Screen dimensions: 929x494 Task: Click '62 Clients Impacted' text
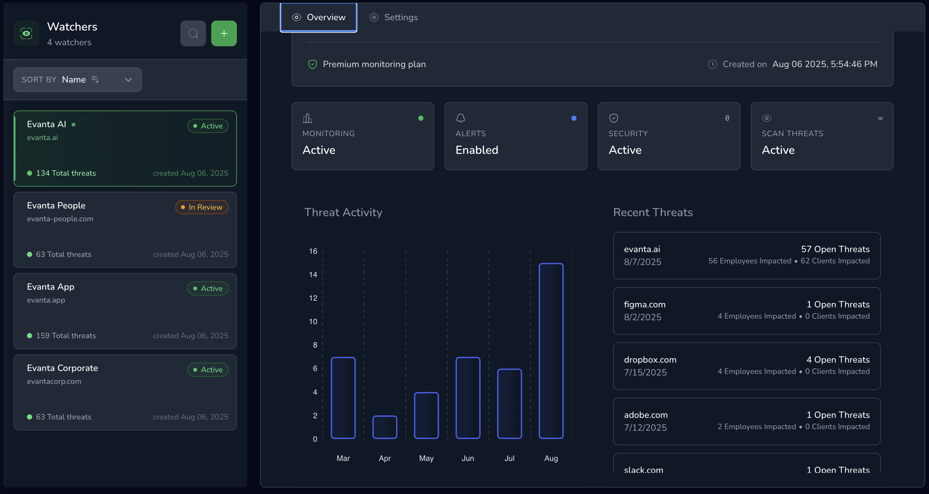coord(835,261)
